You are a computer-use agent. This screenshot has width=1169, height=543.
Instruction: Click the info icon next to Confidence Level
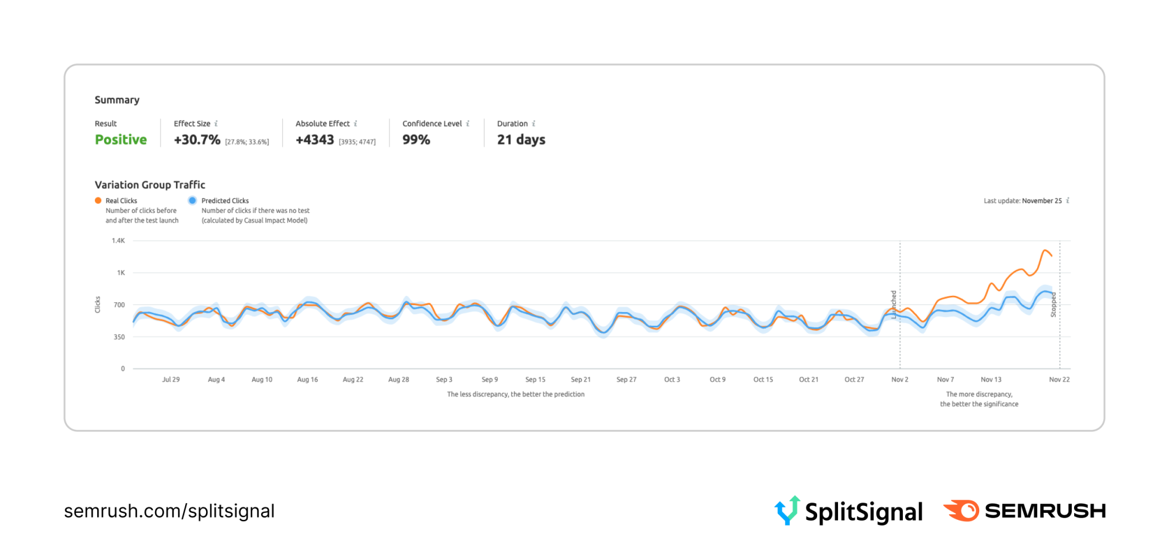click(468, 123)
